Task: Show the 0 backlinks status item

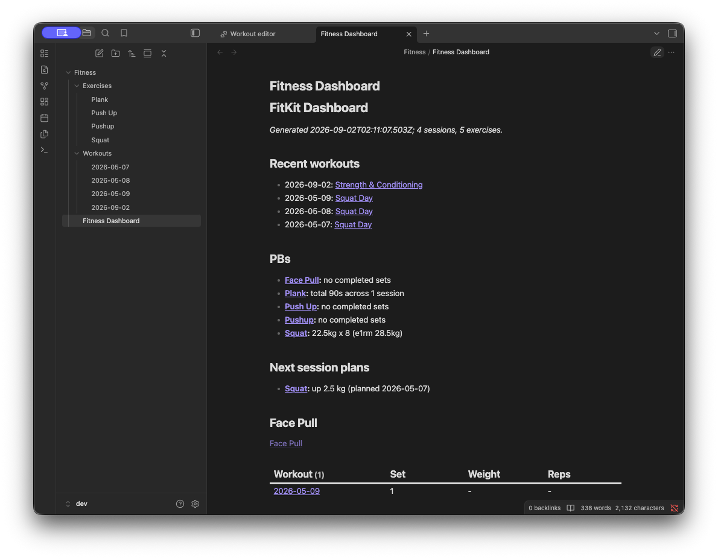Action: pyautogui.click(x=544, y=508)
